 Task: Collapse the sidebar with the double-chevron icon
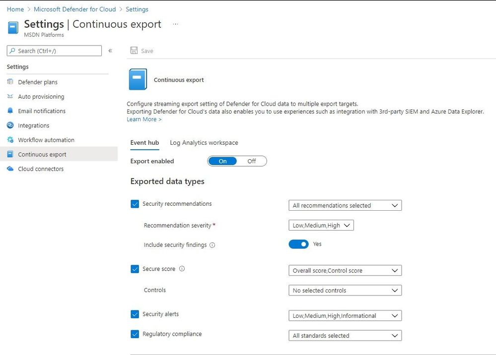point(110,51)
